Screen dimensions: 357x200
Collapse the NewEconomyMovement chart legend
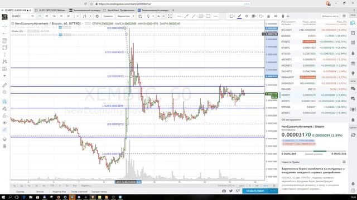[x=13, y=23]
